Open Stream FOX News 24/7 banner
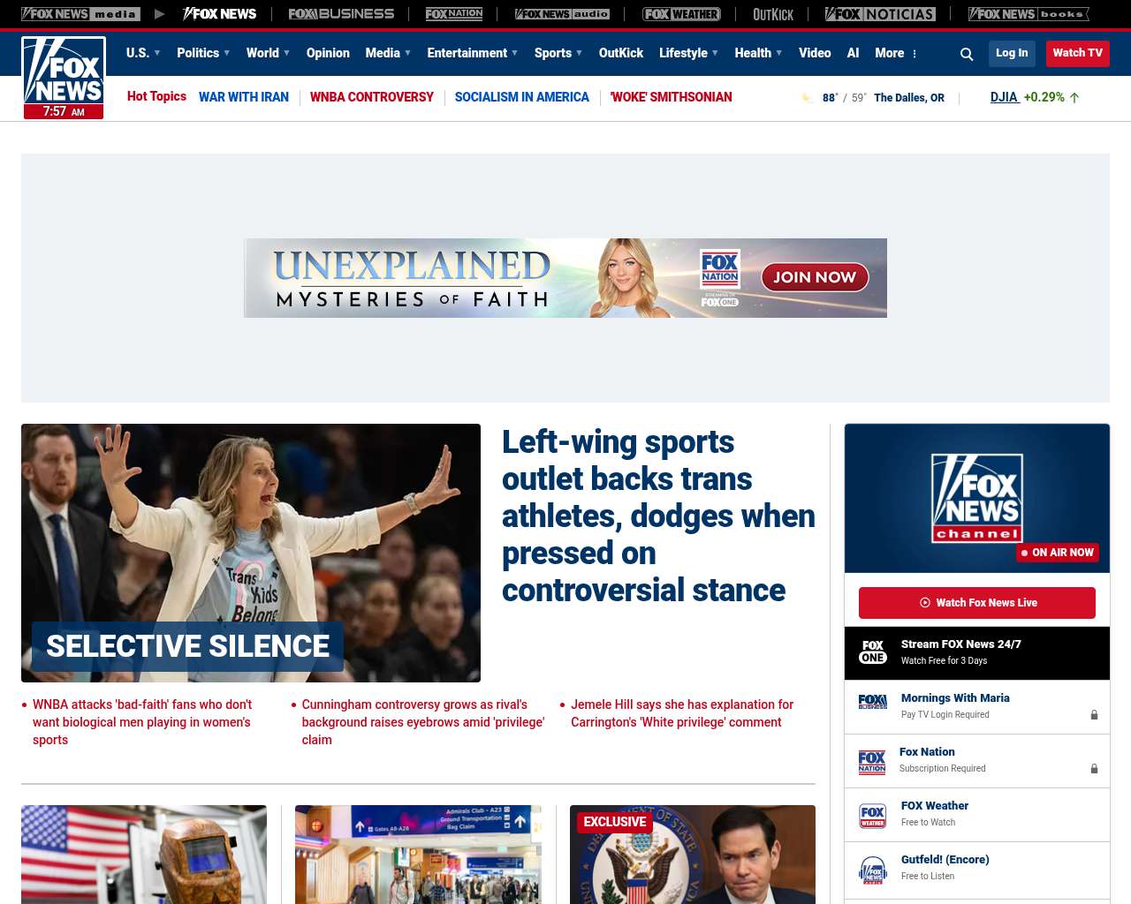Viewport: 1131px width, 904px height. coord(977,653)
